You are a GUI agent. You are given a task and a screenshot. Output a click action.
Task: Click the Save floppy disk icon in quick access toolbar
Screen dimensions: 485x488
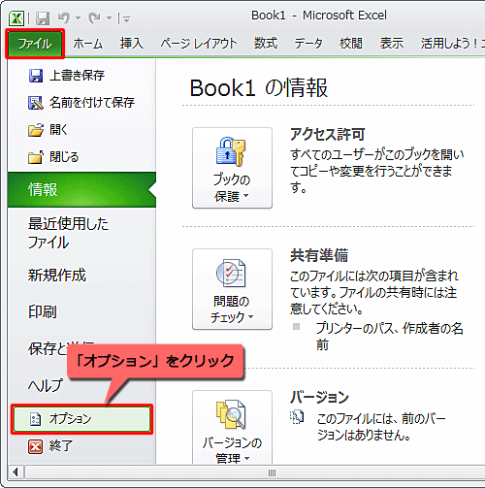pos(43,18)
